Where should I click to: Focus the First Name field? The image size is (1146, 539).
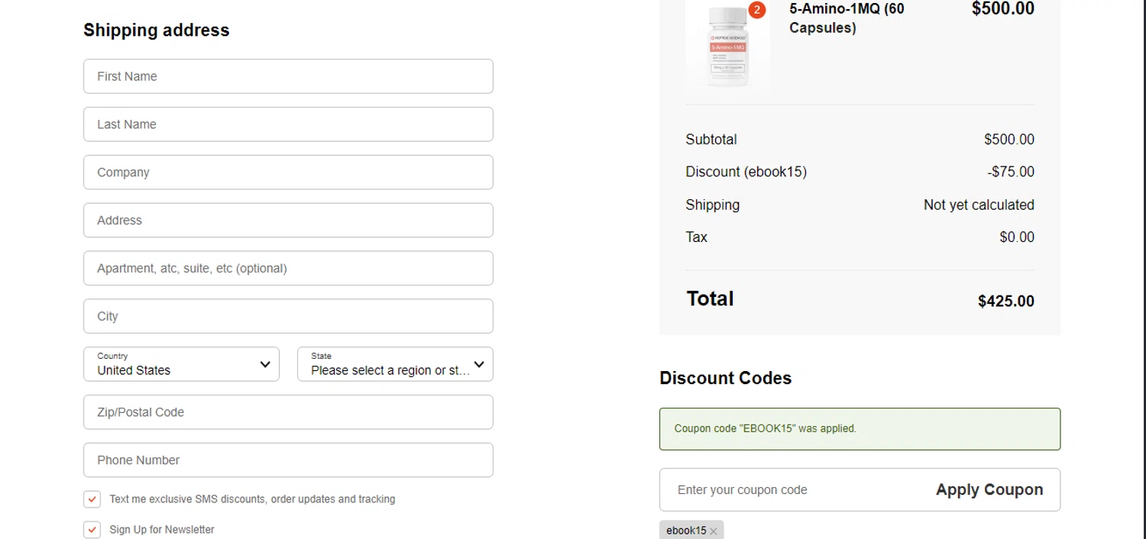[288, 76]
